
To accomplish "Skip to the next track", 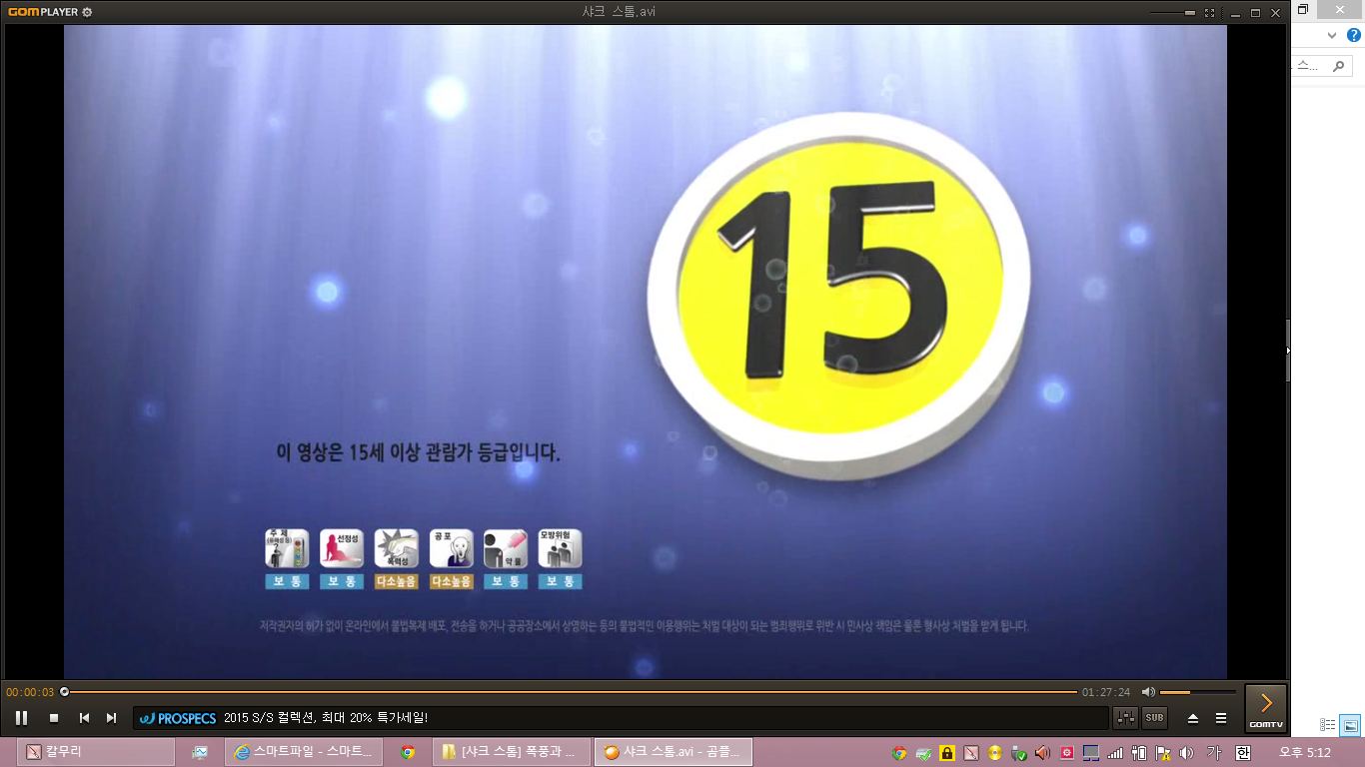I will pyautogui.click(x=112, y=718).
